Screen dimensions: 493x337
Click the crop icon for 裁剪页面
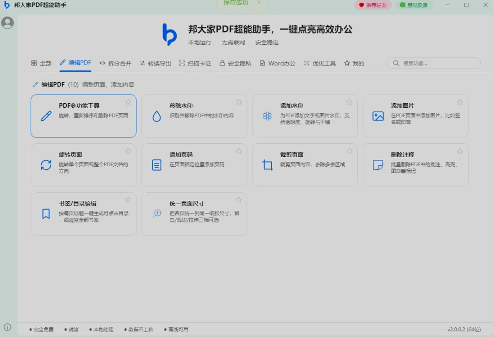[x=267, y=165]
